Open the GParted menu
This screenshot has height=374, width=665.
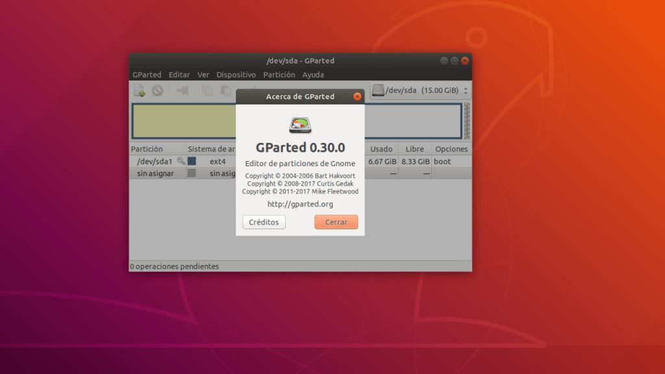tap(147, 75)
